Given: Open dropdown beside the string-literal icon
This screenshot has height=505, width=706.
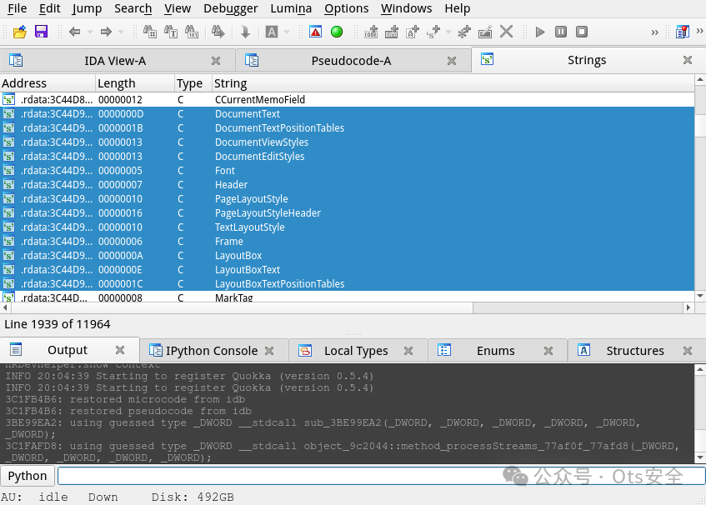Looking at the screenshot, I should coord(448,32).
